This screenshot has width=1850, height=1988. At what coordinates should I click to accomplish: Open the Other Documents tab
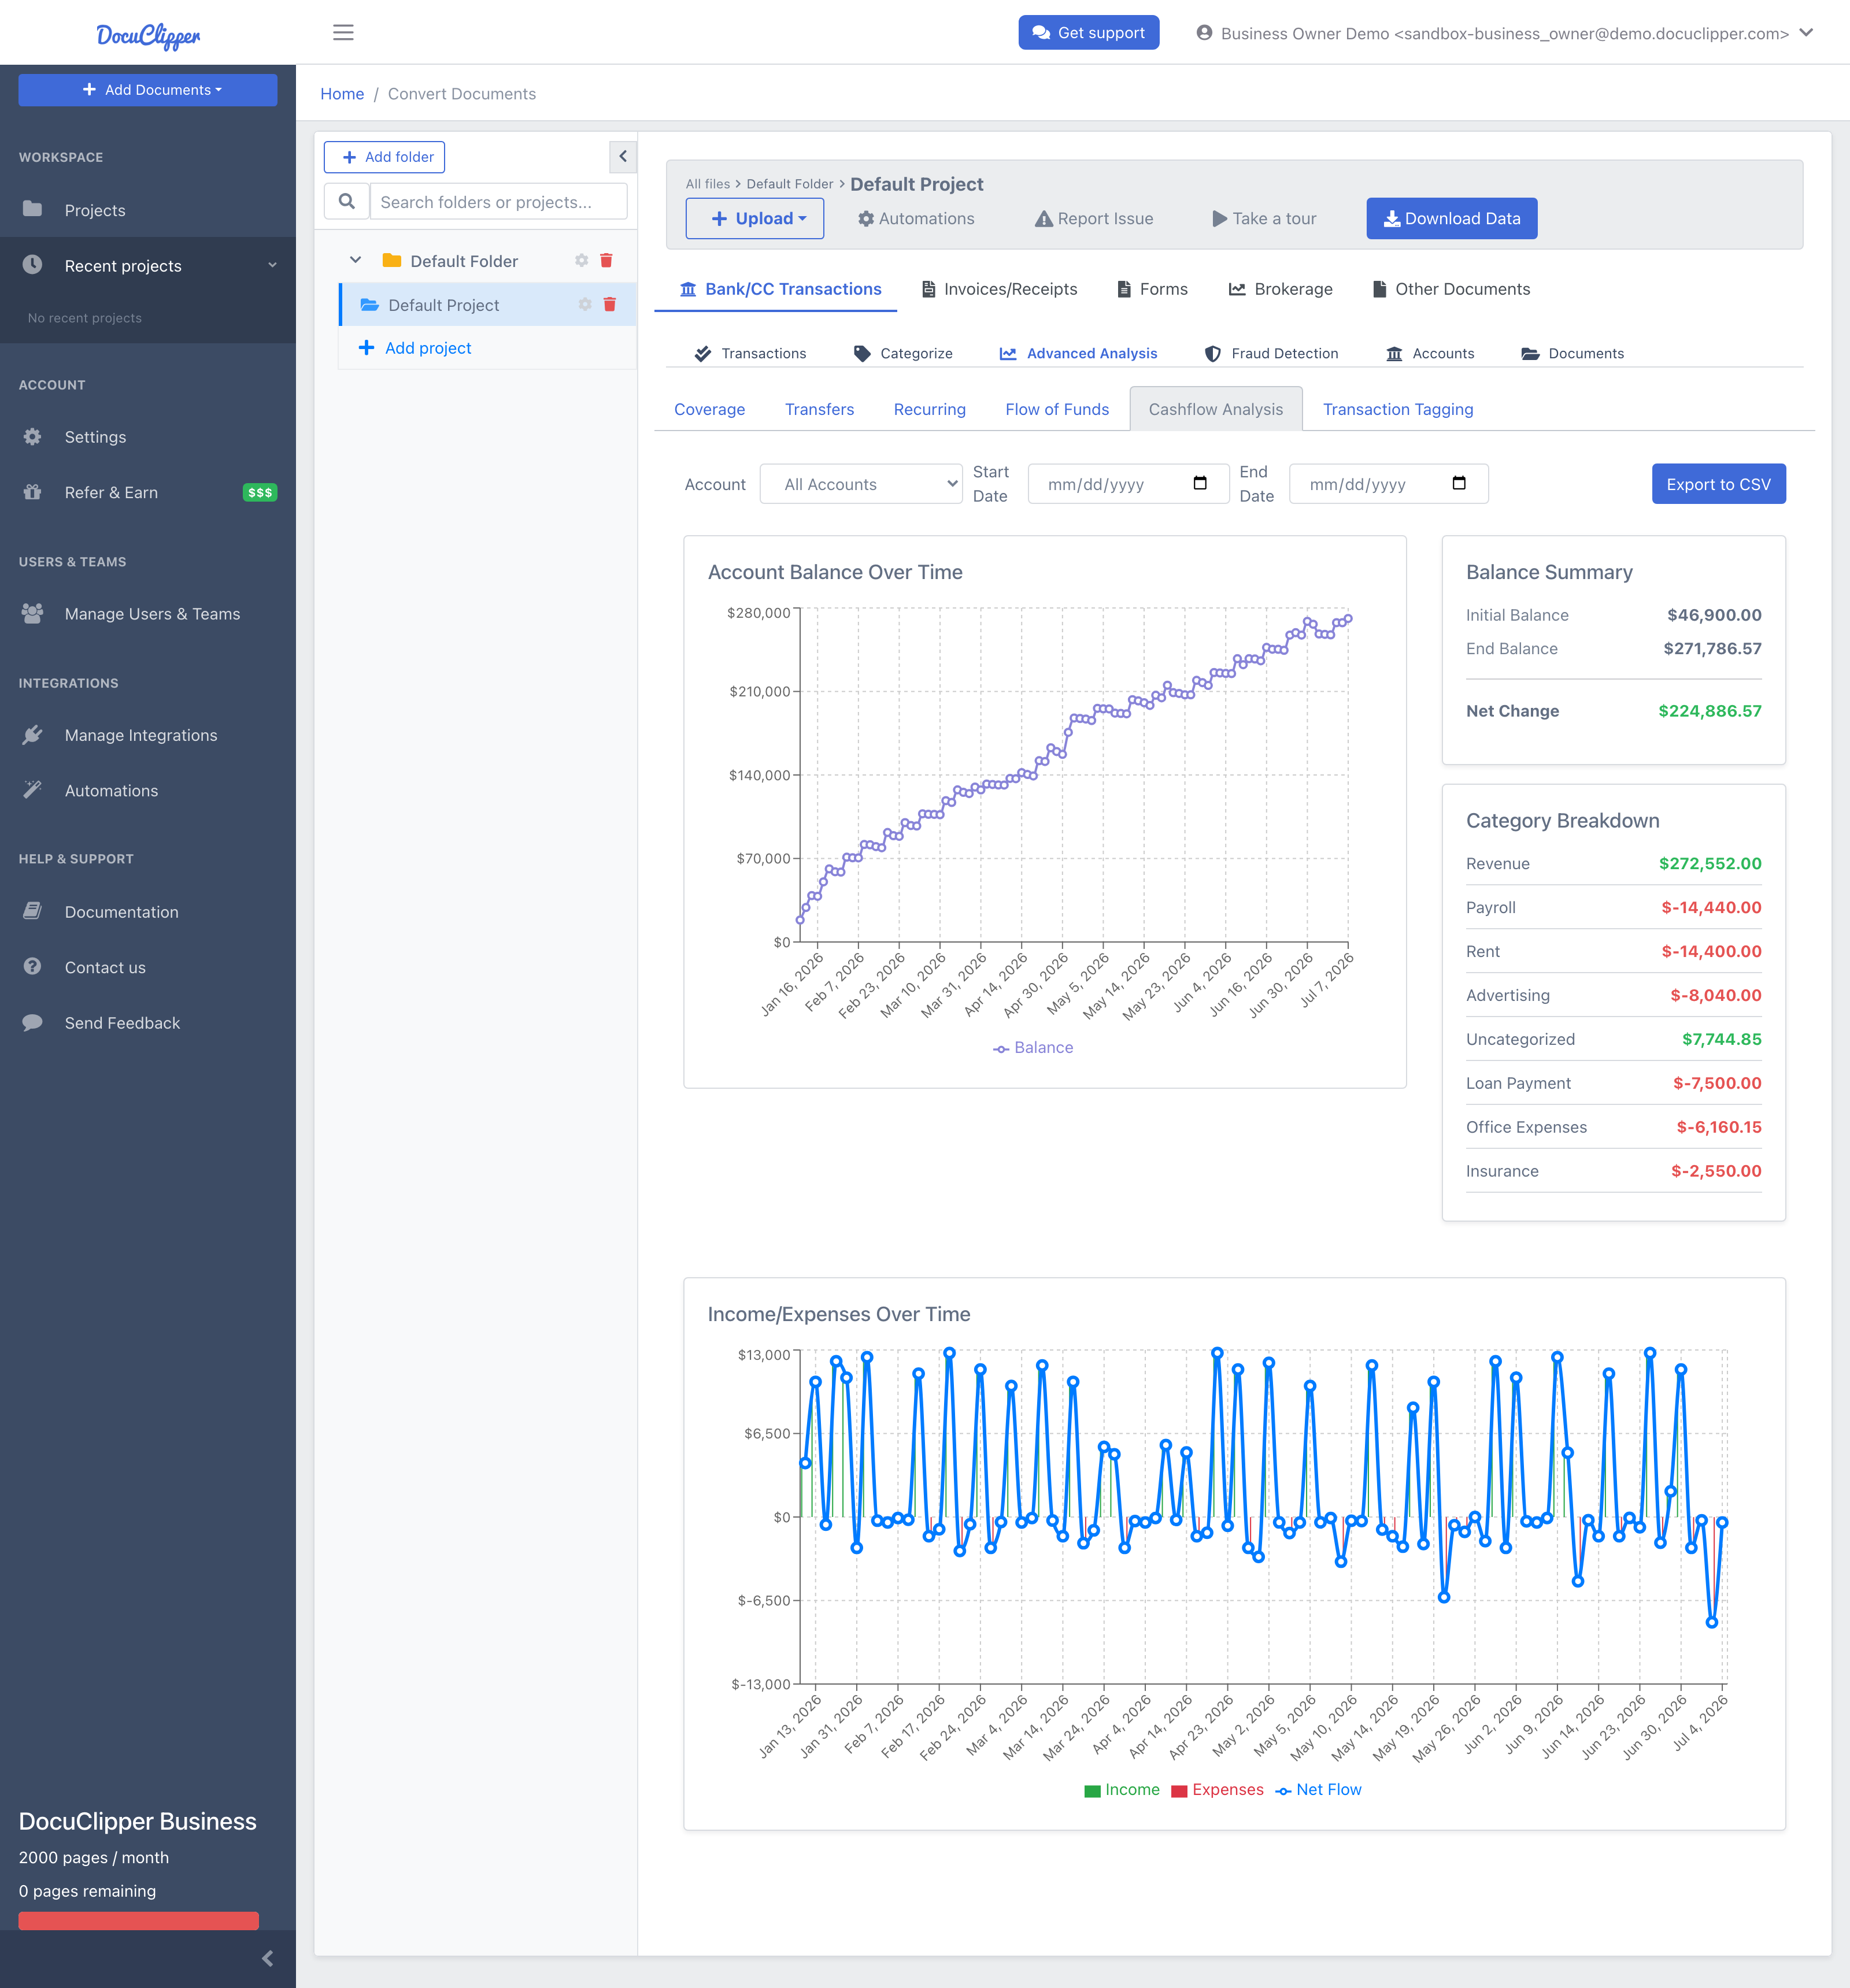pos(1451,289)
